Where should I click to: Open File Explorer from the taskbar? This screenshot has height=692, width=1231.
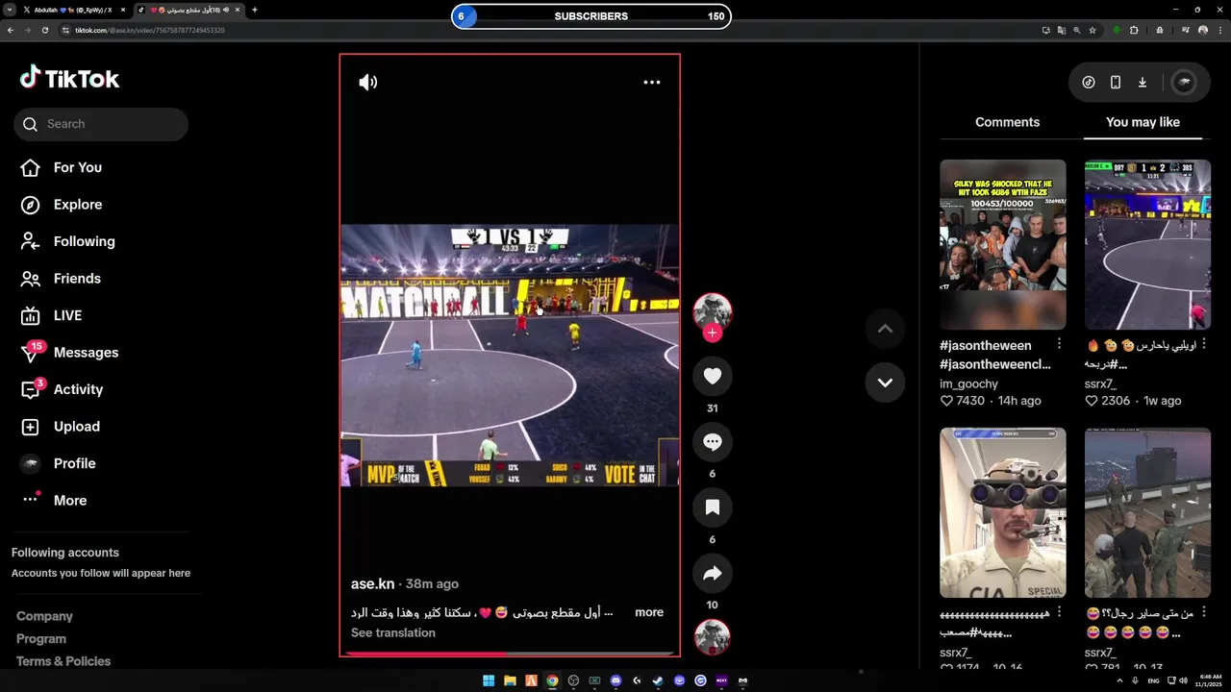point(510,680)
